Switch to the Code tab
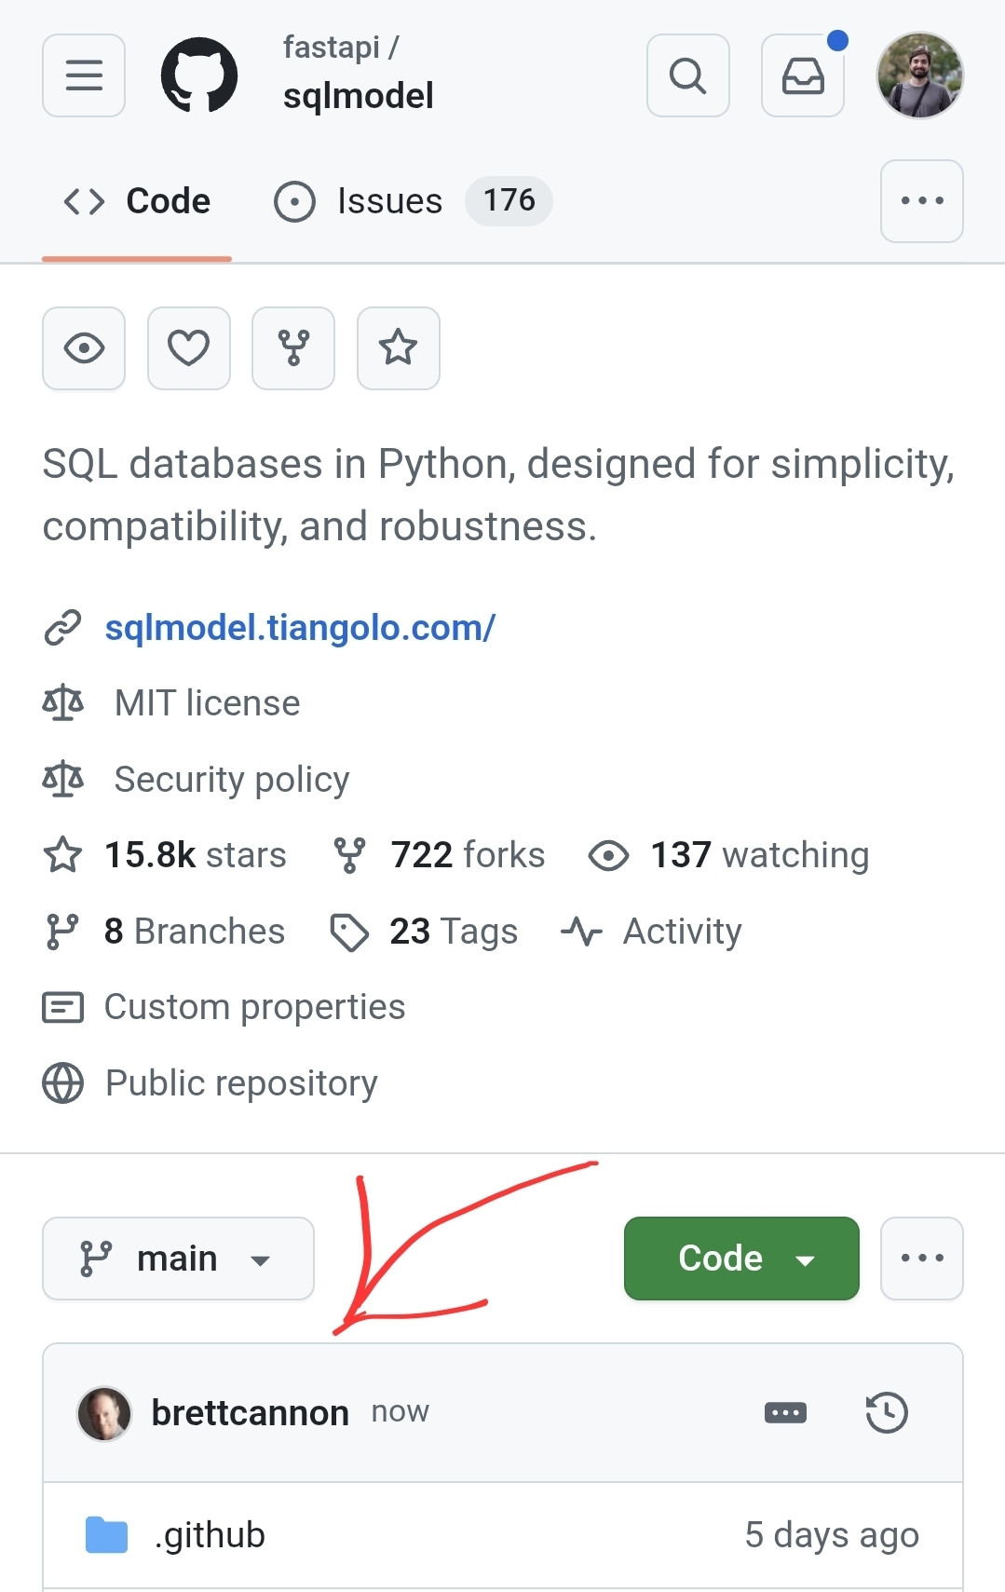1005x1592 pixels. click(137, 201)
